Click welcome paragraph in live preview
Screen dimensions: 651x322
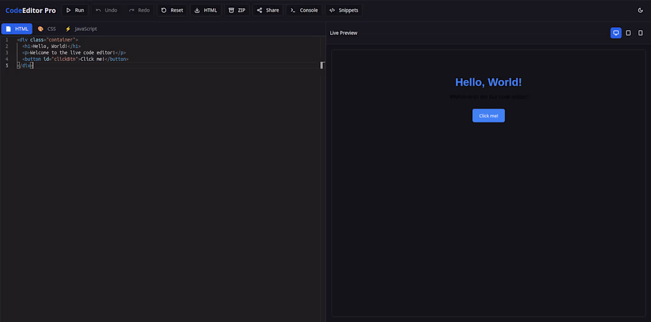(x=489, y=97)
